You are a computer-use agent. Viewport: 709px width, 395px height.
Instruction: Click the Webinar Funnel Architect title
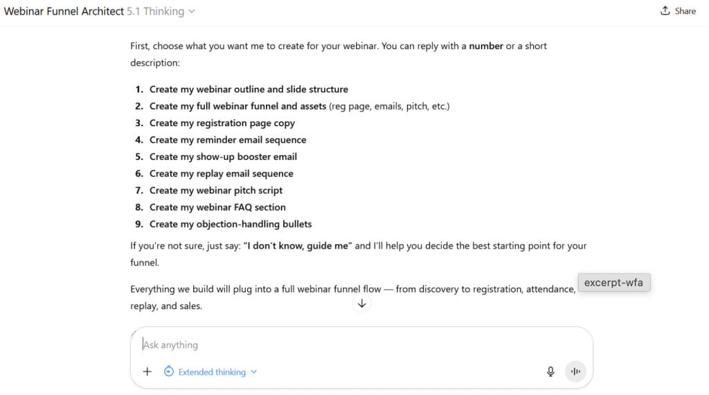click(x=64, y=11)
